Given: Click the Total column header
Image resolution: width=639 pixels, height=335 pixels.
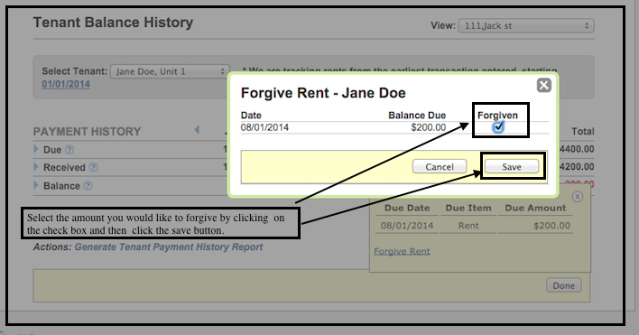Looking at the screenshot, I should pyautogui.click(x=583, y=131).
